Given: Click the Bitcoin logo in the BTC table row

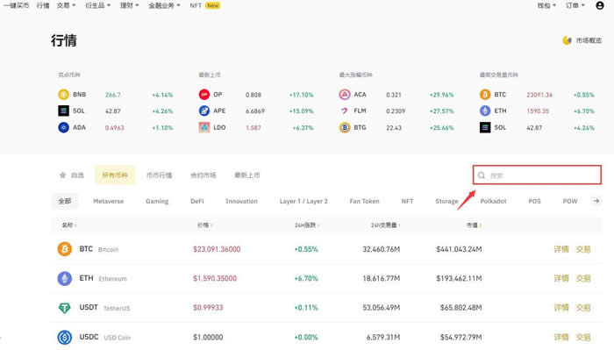Looking at the screenshot, I should (65, 249).
